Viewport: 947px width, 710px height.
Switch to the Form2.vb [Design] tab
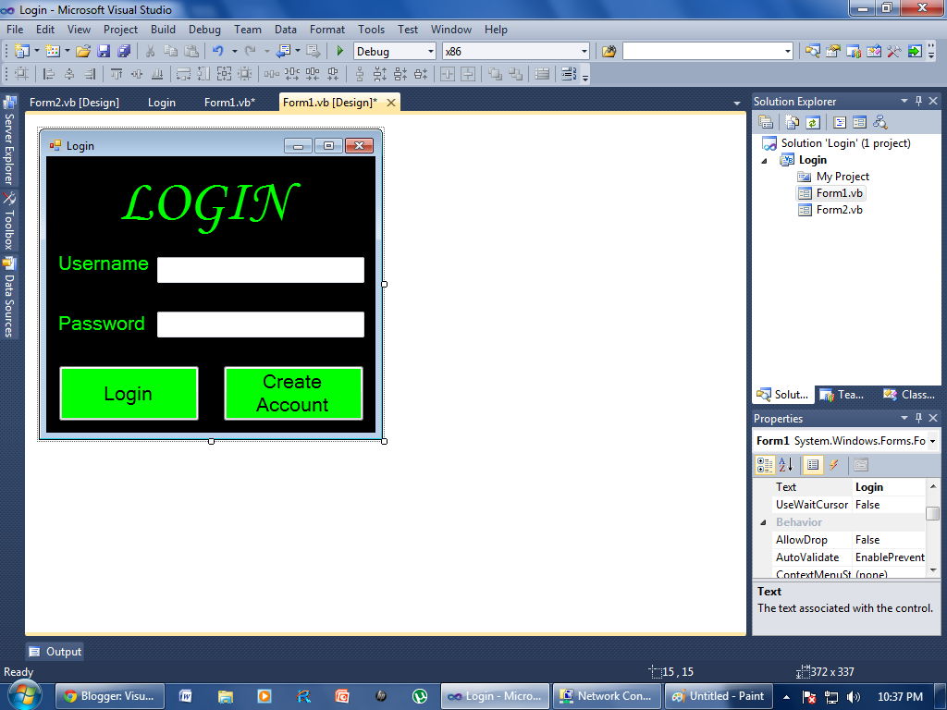[x=74, y=103]
